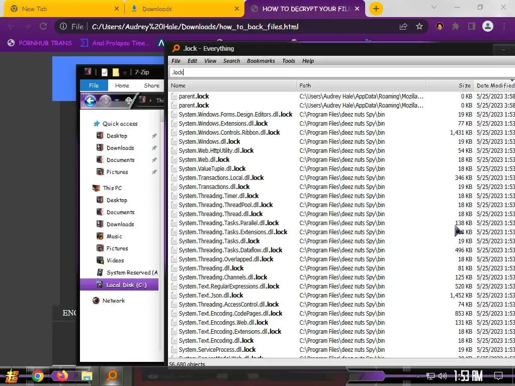
Task: Sort results by the Name column
Action: [x=232, y=85]
